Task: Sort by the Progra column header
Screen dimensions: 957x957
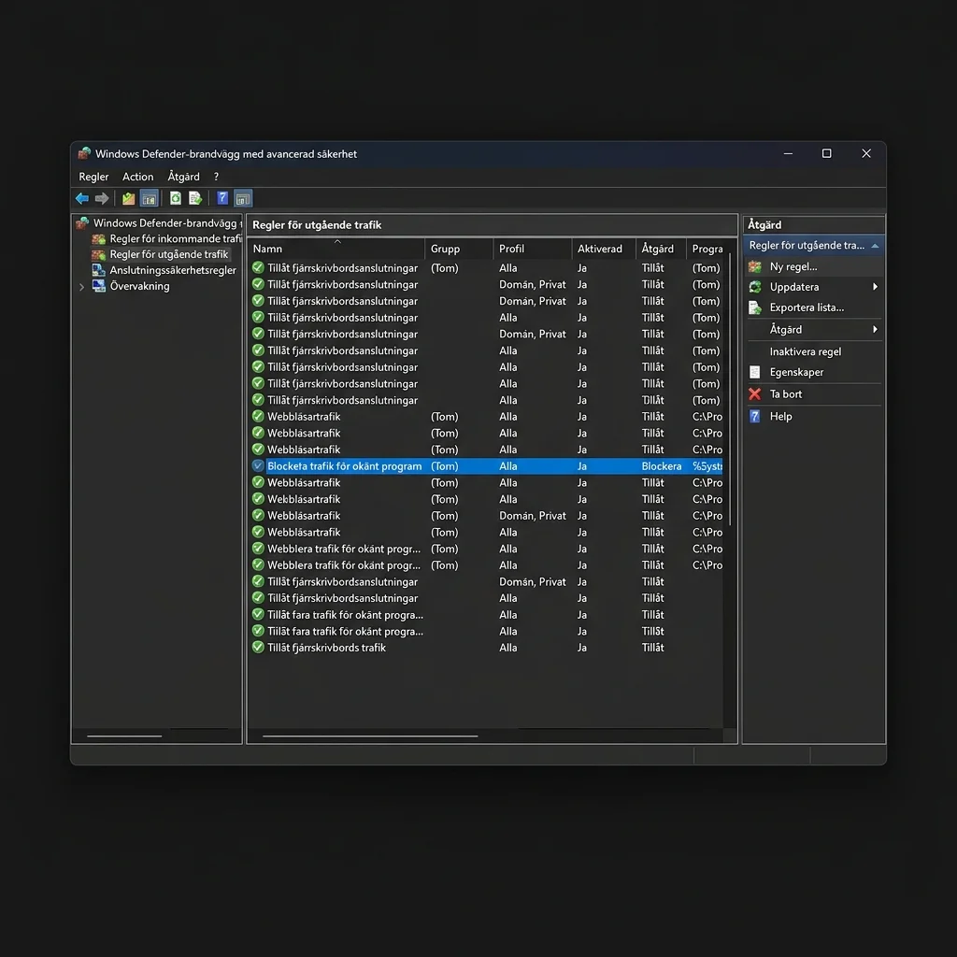Action: point(706,249)
